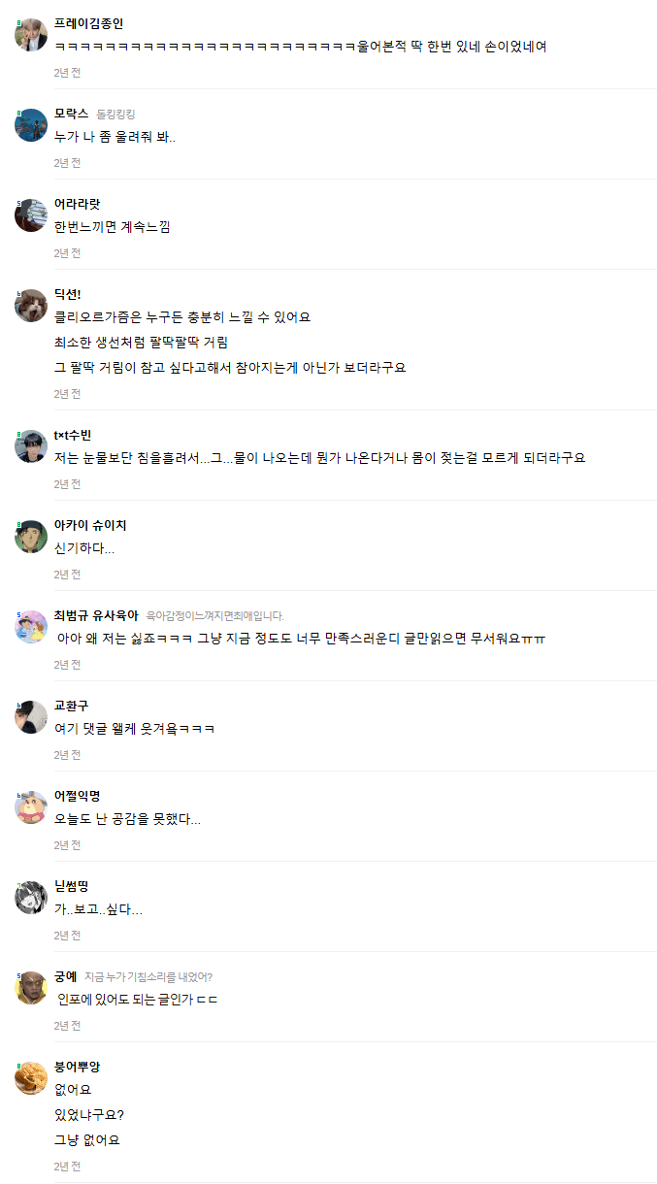Click 어쩔익명's cartoon avatar
Screen dimensions: 657x1184
31,807
